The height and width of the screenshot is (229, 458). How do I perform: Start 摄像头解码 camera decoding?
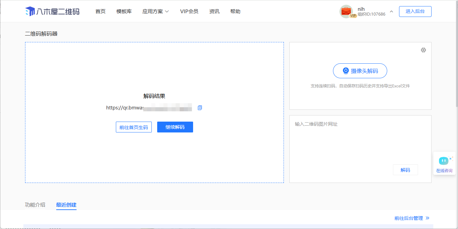click(x=360, y=71)
